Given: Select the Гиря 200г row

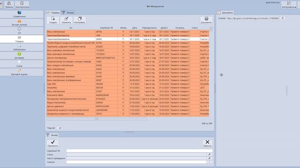Looking at the screenshot, I should coord(128,84).
